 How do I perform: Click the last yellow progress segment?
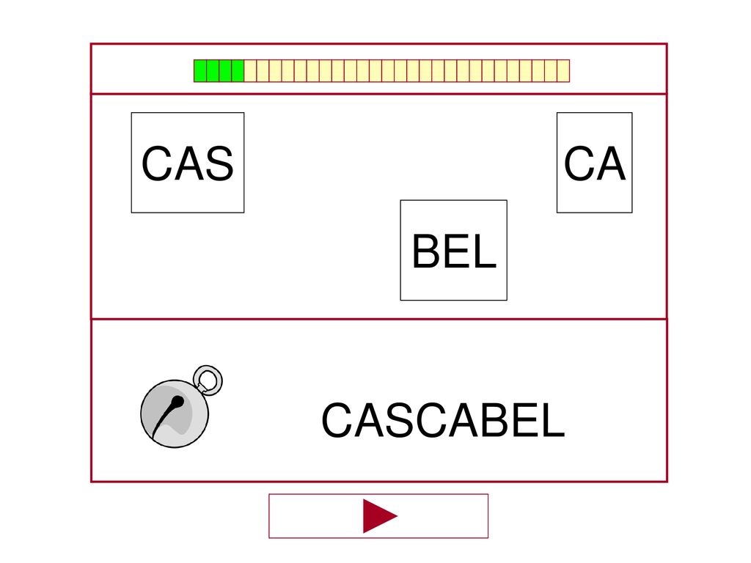click(563, 71)
